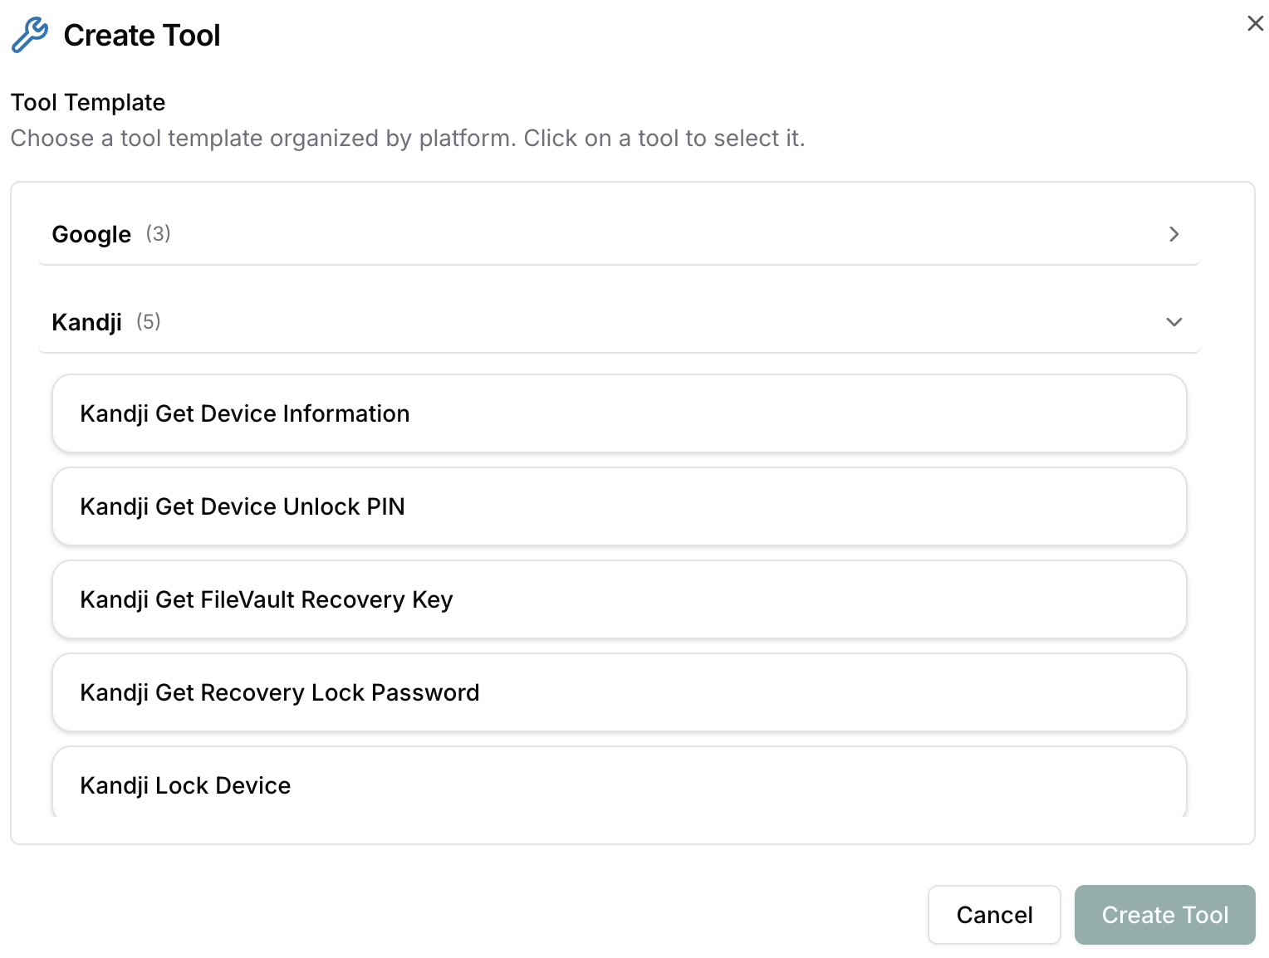Select the Kandji Get Device Information template
The width and height of the screenshot is (1269, 958).
pyautogui.click(x=619, y=413)
